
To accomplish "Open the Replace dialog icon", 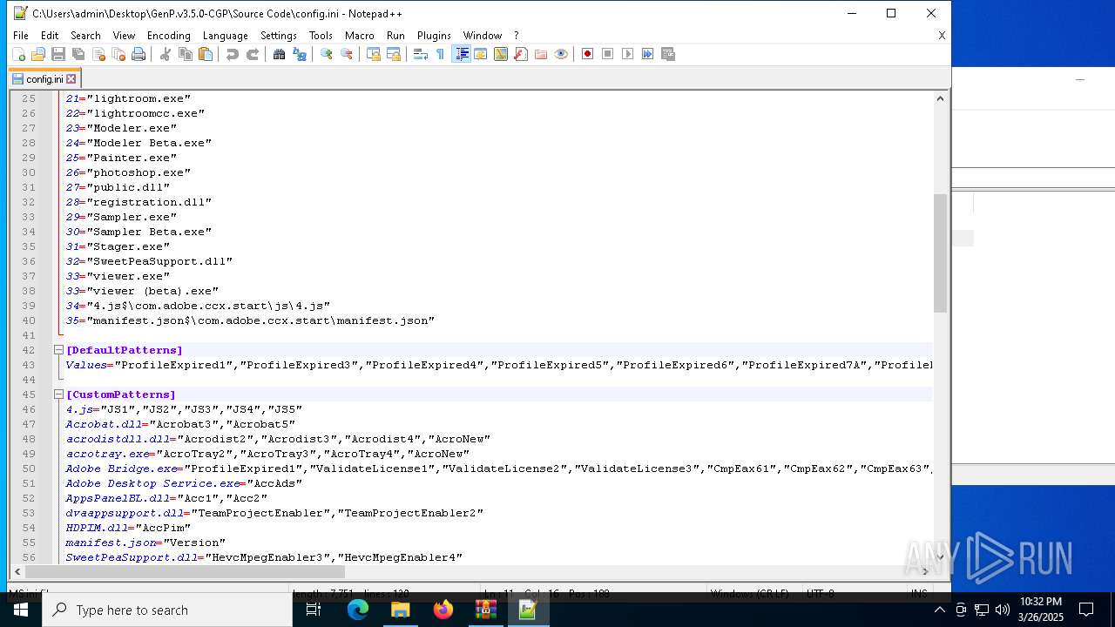I will (300, 54).
